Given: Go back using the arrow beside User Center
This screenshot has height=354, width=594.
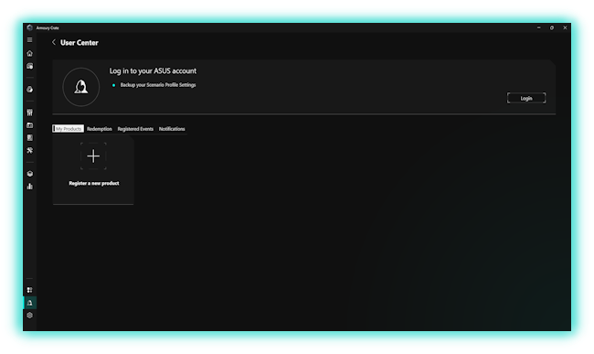Looking at the screenshot, I should [x=54, y=42].
